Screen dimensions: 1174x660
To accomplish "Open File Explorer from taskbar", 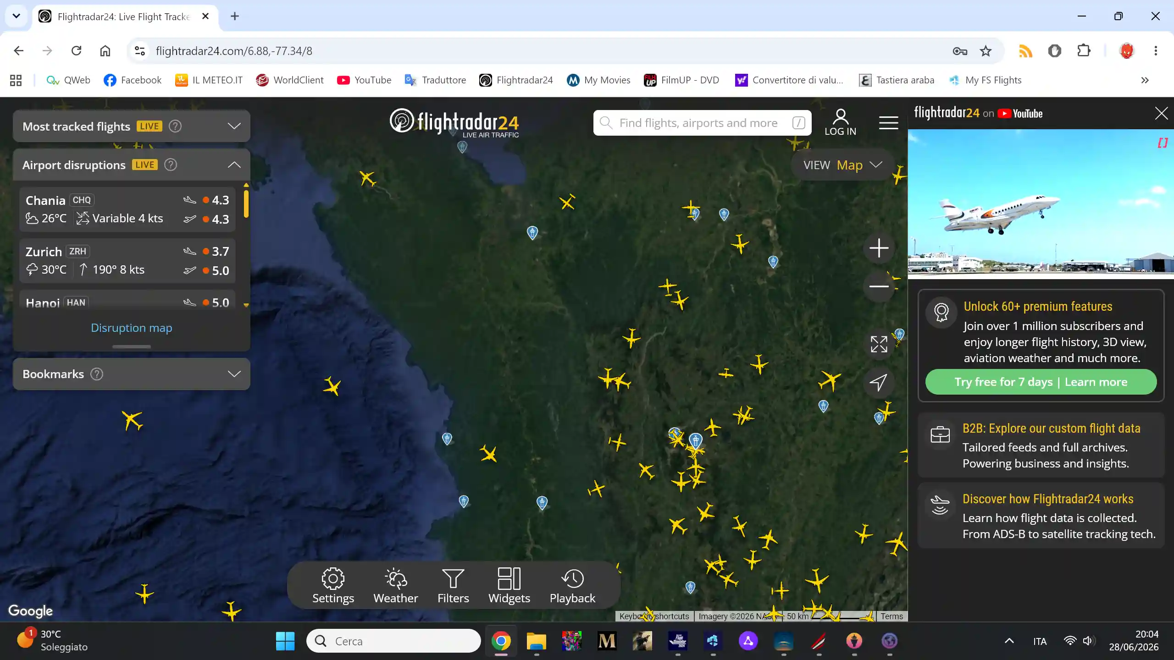I will [536, 641].
